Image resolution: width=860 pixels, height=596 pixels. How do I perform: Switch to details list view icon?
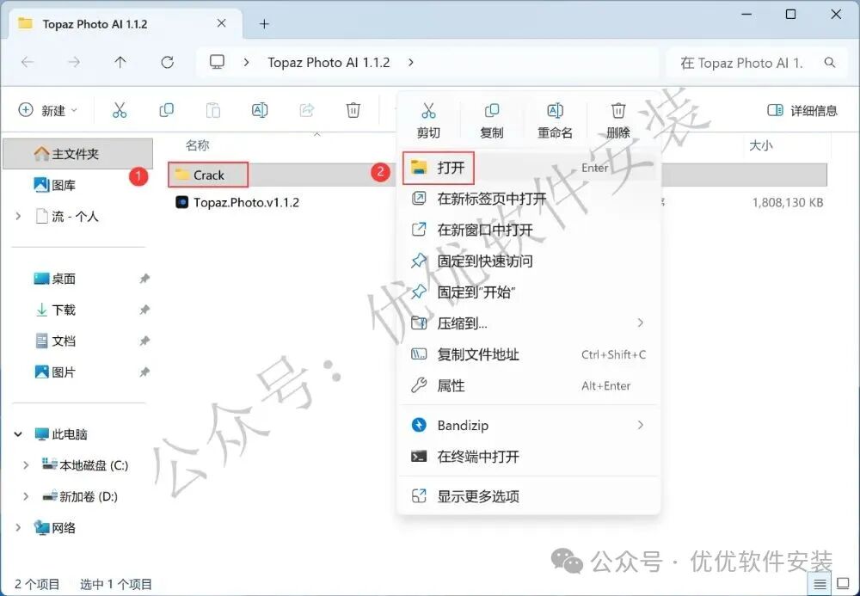tap(820, 585)
